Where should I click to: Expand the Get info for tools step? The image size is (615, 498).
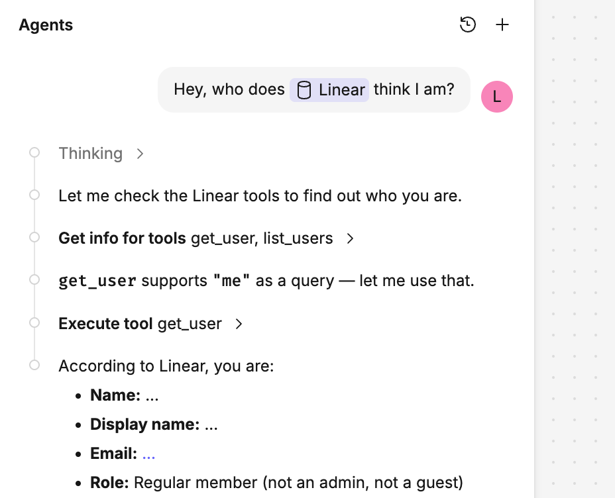(x=206, y=238)
